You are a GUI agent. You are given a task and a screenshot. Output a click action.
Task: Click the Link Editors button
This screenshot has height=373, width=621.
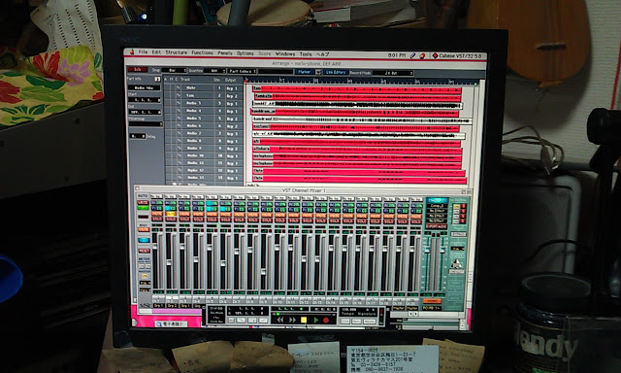coord(337,73)
